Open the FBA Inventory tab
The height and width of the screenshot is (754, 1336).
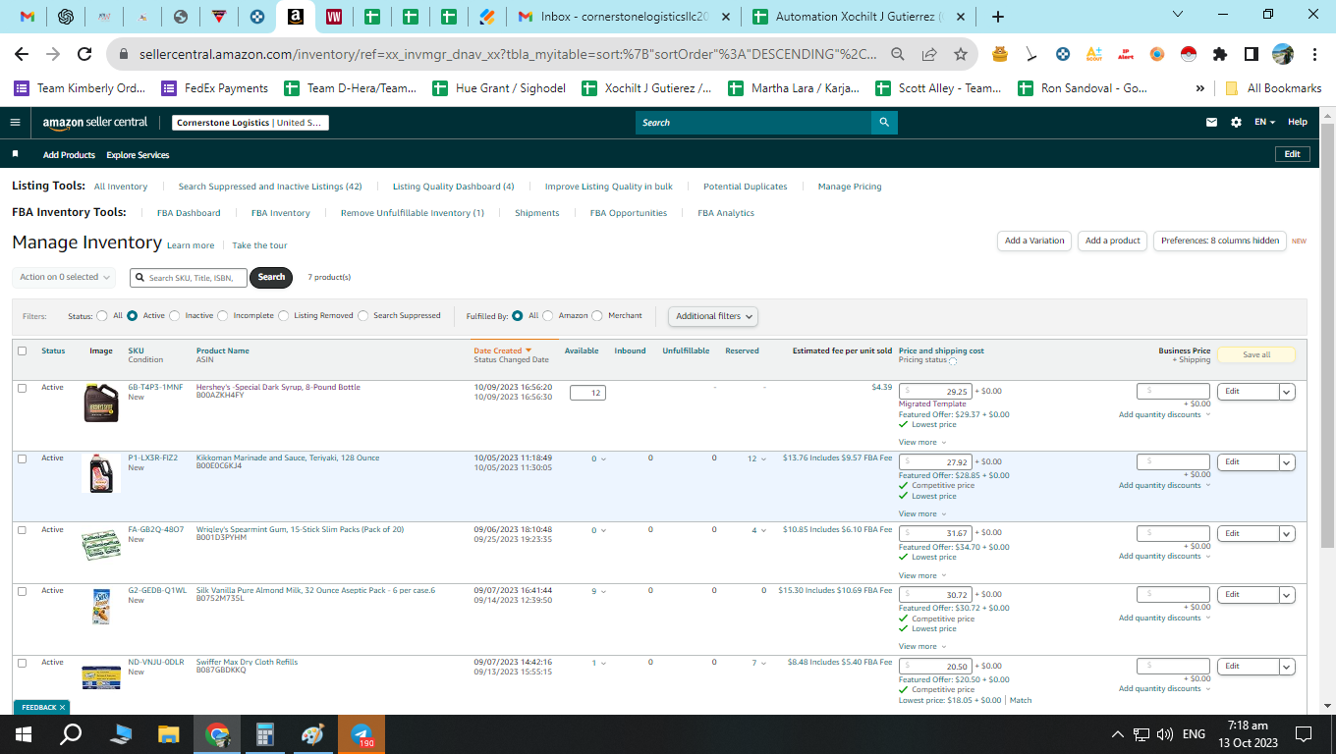point(281,213)
